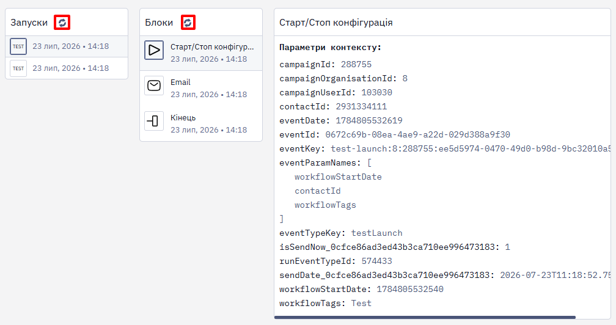Select the Кінець end block icon
This screenshot has width=616, height=325.
pos(154,121)
